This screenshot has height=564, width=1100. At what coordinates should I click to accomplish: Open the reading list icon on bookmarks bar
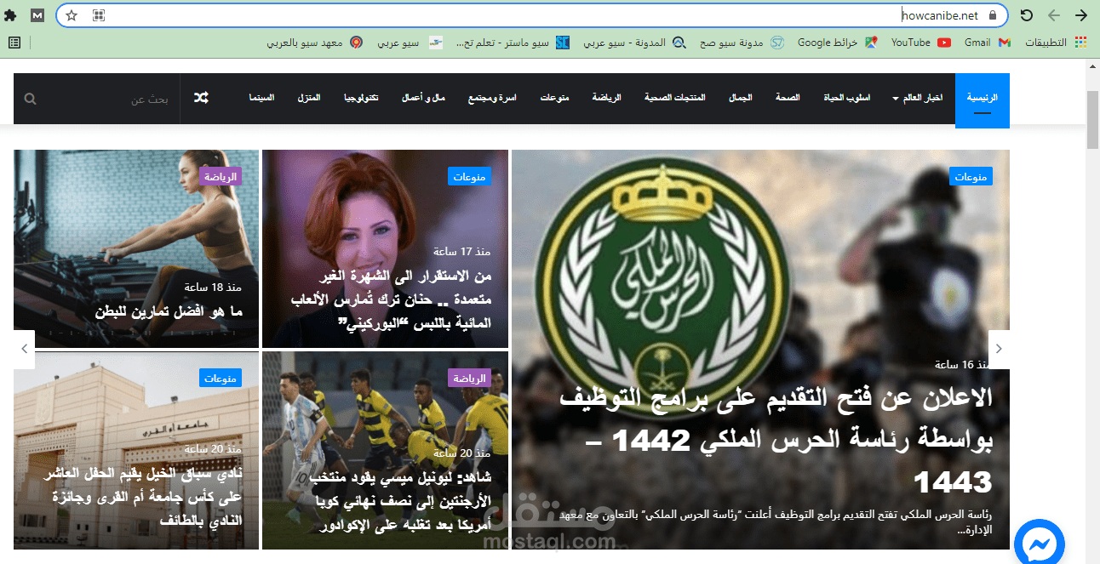[x=14, y=42]
